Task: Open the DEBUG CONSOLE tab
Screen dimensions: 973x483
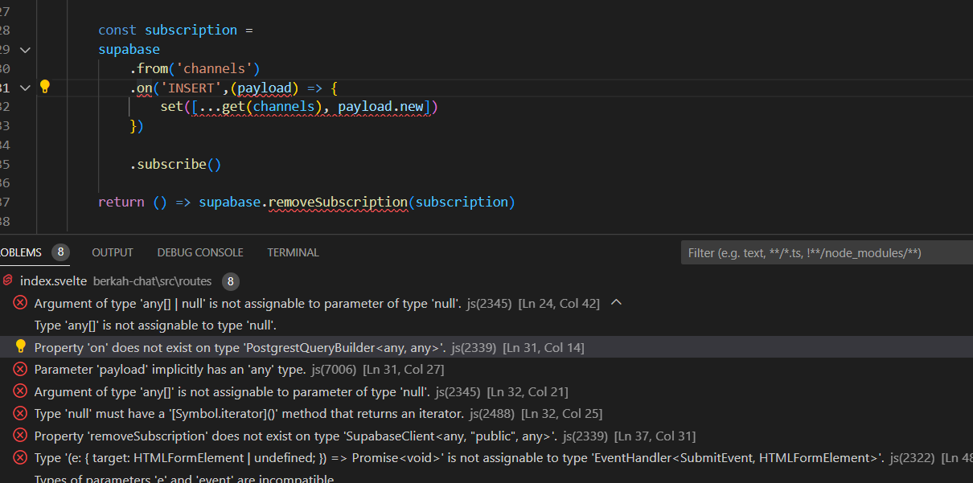Action: tap(200, 252)
